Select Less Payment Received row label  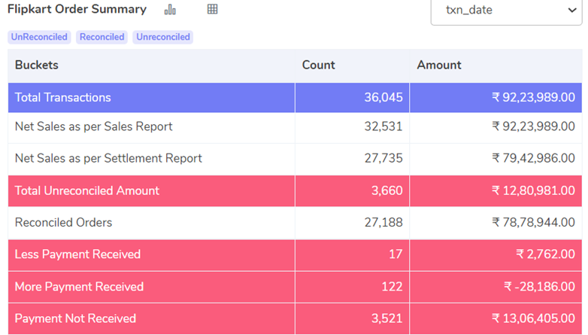point(77,254)
